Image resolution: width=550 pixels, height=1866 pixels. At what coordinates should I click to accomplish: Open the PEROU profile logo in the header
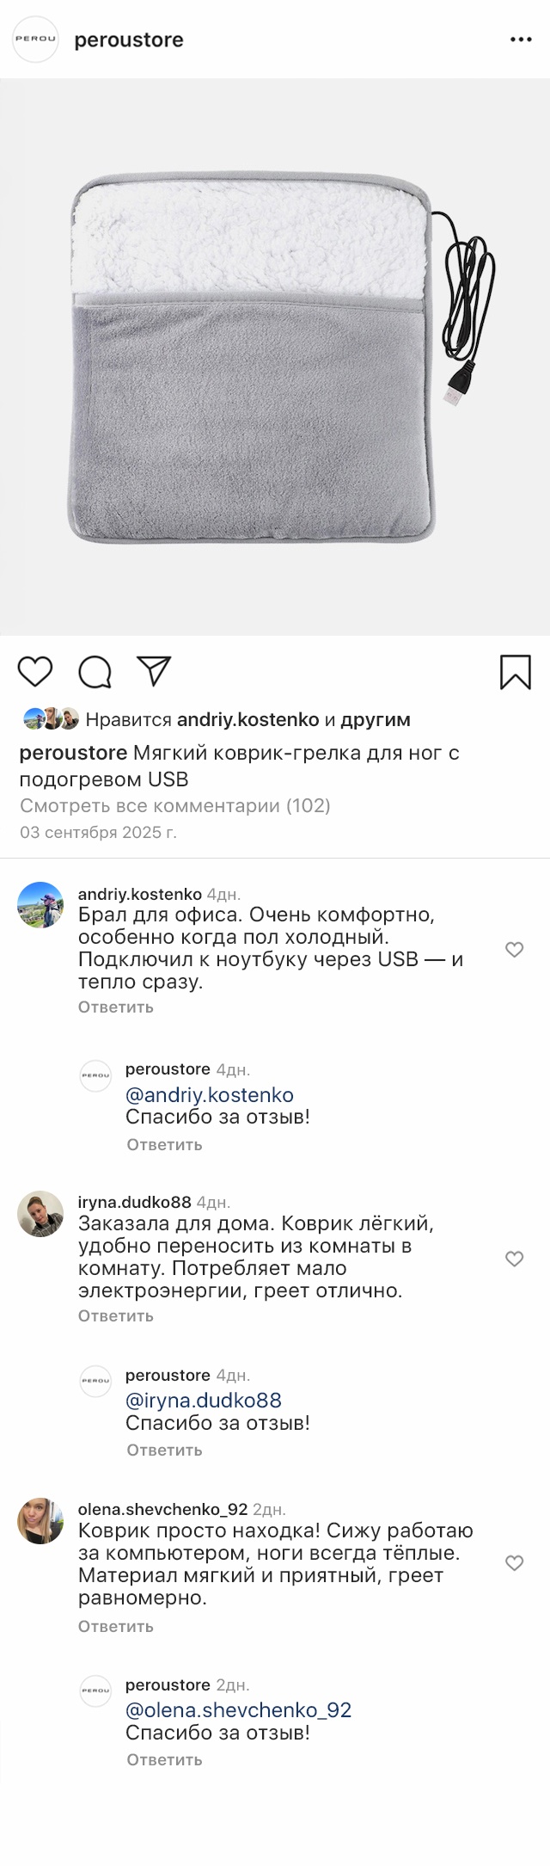pyautogui.click(x=35, y=40)
